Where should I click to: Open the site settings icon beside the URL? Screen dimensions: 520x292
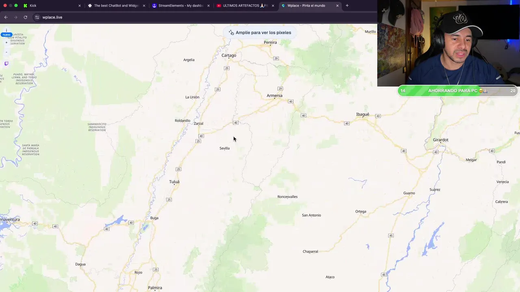pyautogui.click(x=37, y=17)
